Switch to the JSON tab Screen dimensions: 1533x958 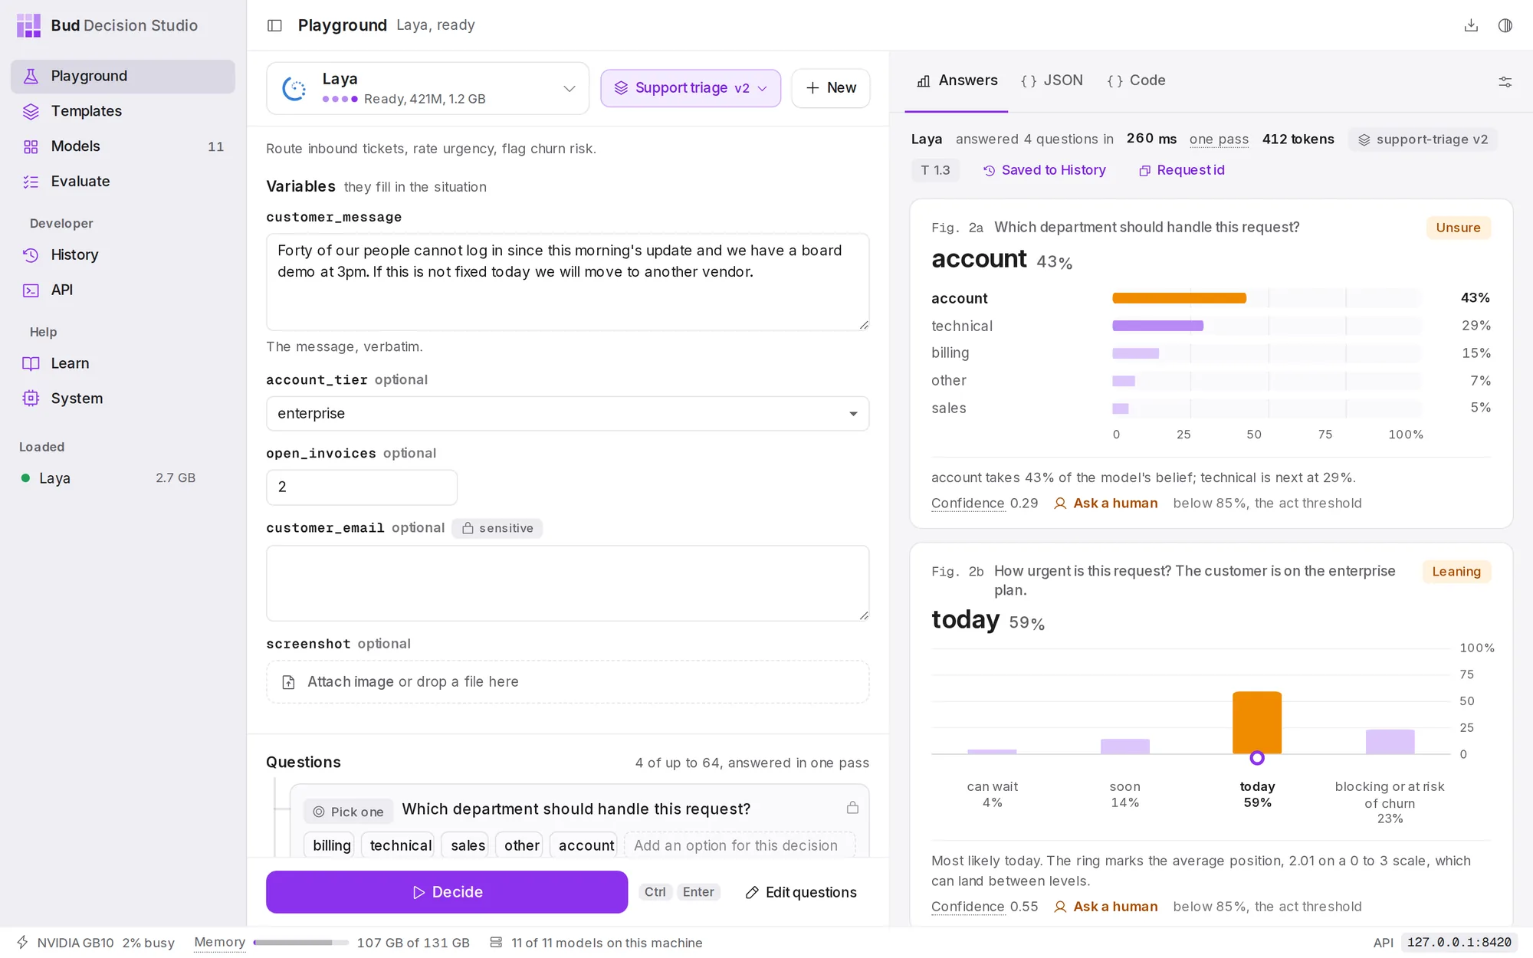click(x=1052, y=80)
